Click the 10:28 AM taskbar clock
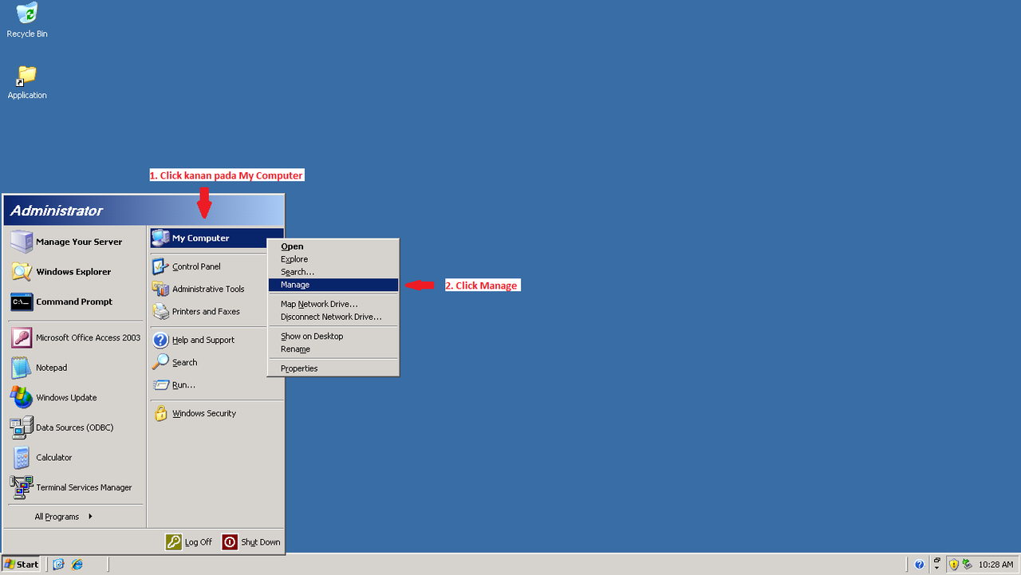 (995, 564)
